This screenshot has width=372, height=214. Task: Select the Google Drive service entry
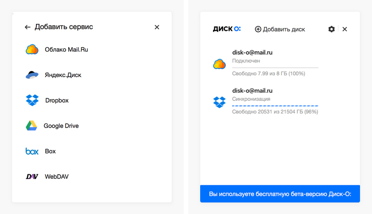pos(61,126)
